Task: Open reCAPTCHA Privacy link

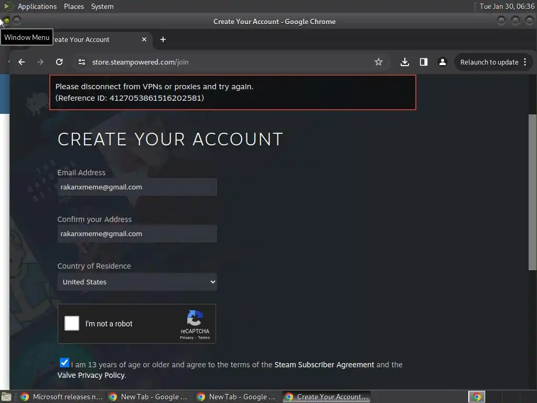Action: [187, 337]
